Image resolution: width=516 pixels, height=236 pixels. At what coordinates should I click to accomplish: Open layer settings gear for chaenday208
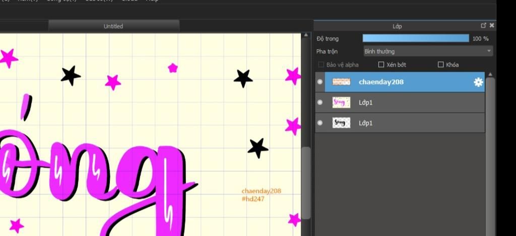(478, 82)
